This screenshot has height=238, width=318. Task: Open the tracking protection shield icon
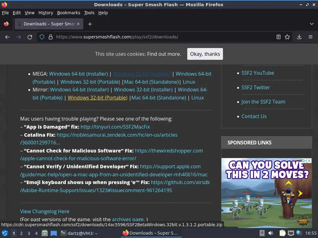pyautogui.click(x=42, y=37)
